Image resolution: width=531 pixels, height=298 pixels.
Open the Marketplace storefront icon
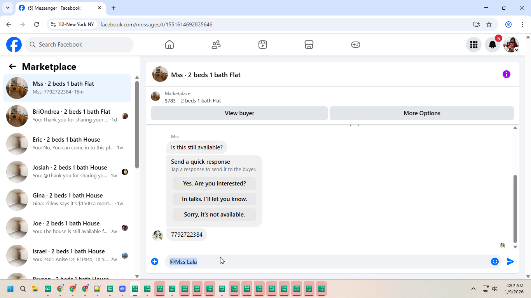[309, 45]
